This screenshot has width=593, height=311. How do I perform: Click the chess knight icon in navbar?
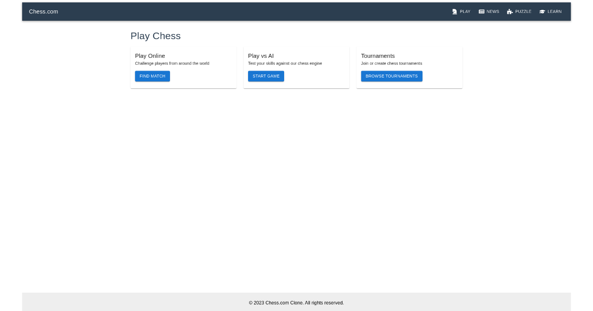(x=455, y=11)
